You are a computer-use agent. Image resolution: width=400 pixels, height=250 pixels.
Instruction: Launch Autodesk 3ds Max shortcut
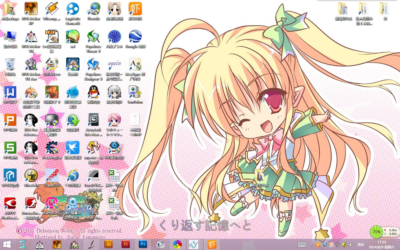[x=94, y=124]
